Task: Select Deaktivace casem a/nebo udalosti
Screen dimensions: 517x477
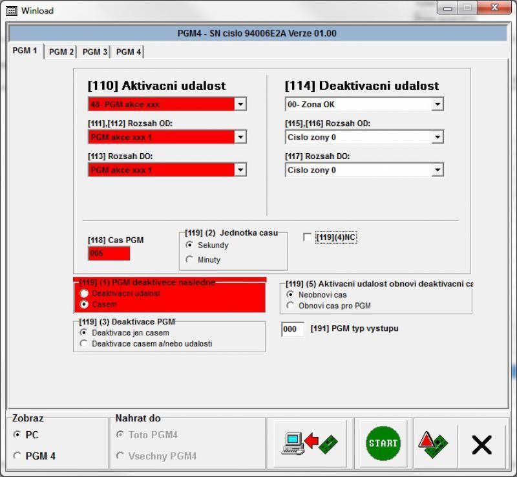Action: tap(83, 344)
